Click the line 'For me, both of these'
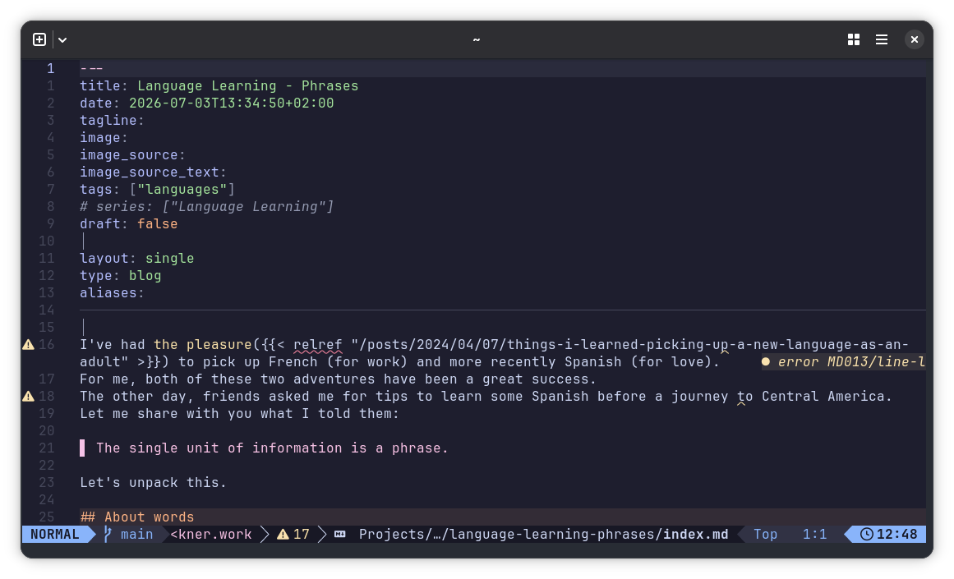Screen dimensions: 954x579 tap(338, 379)
